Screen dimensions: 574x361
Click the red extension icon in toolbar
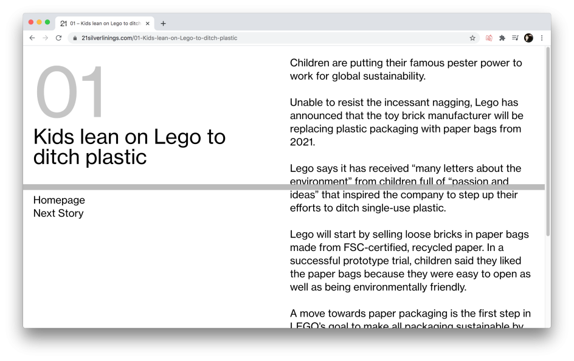tap(489, 38)
